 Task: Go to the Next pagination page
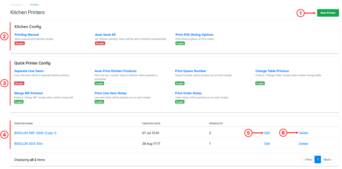(x=328, y=160)
